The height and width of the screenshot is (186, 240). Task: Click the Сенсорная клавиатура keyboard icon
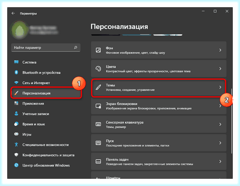click(x=98, y=124)
